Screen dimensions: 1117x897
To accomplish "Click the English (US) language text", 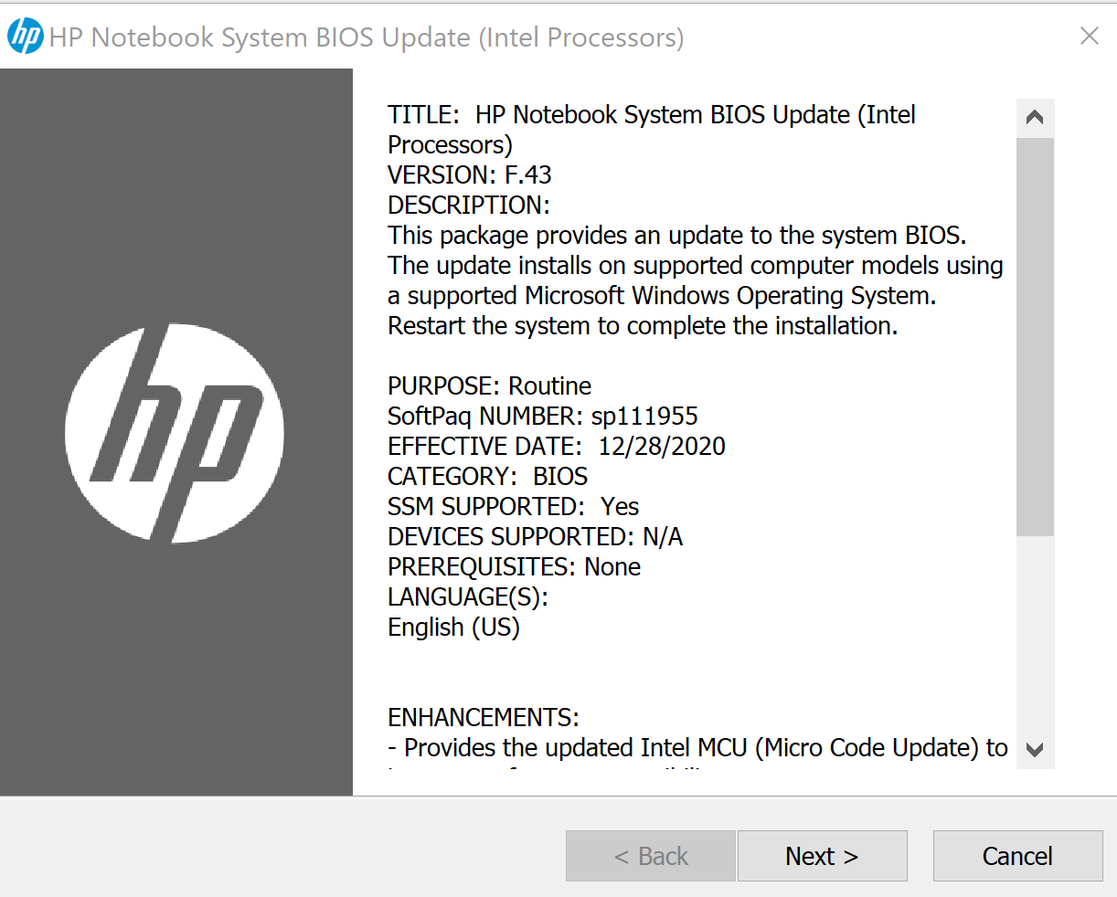I will (453, 627).
